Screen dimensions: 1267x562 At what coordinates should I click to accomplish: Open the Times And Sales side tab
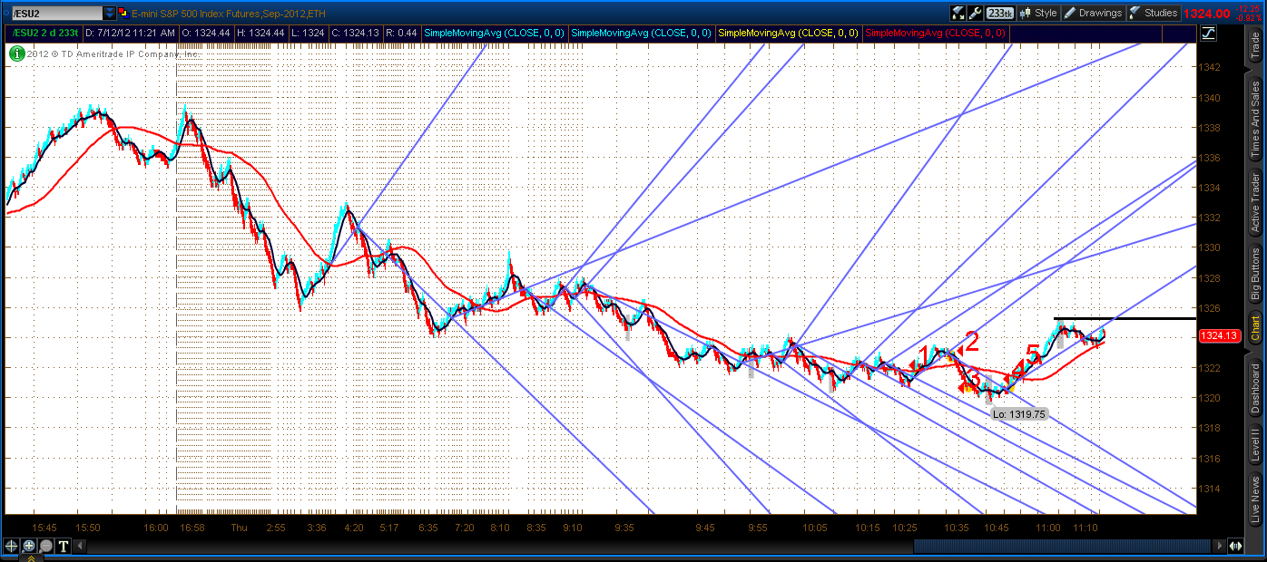(1256, 118)
